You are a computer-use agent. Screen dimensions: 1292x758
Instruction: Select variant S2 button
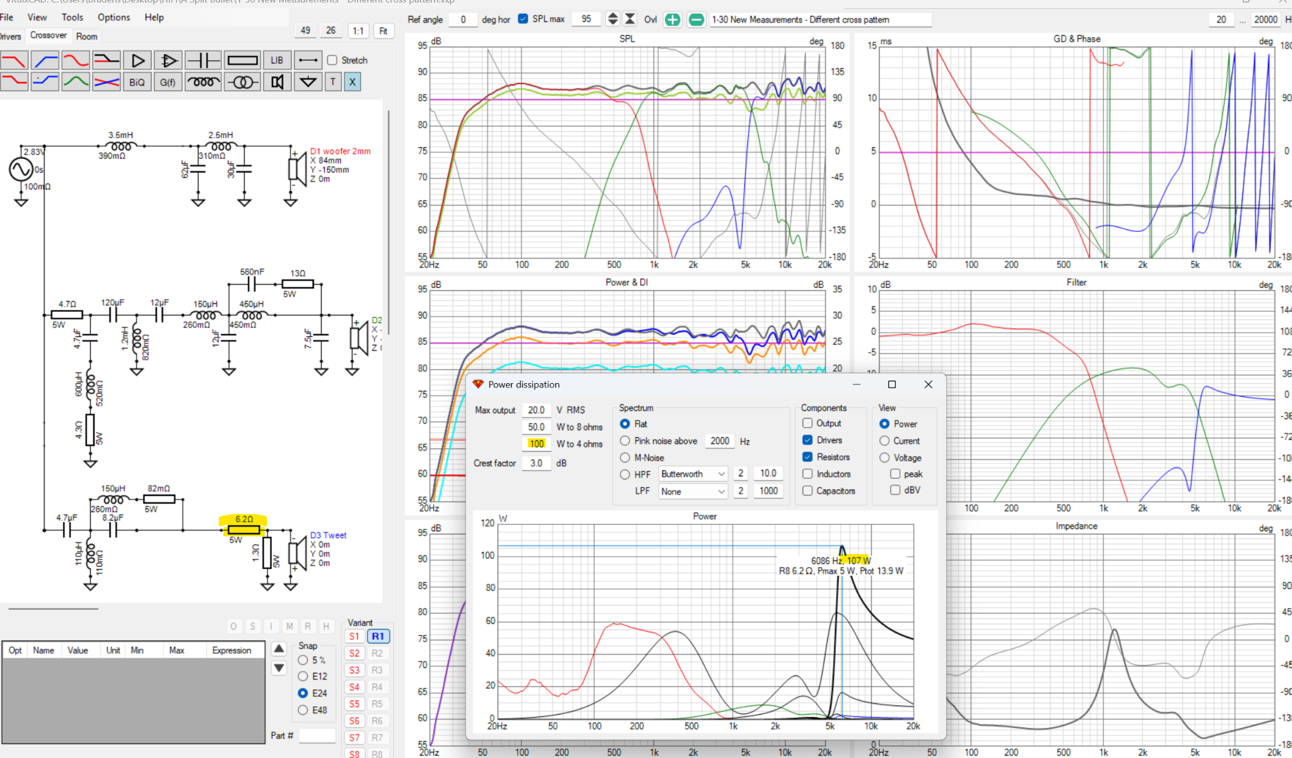click(355, 653)
